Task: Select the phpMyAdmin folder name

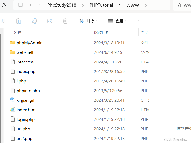Action: tap(30, 43)
